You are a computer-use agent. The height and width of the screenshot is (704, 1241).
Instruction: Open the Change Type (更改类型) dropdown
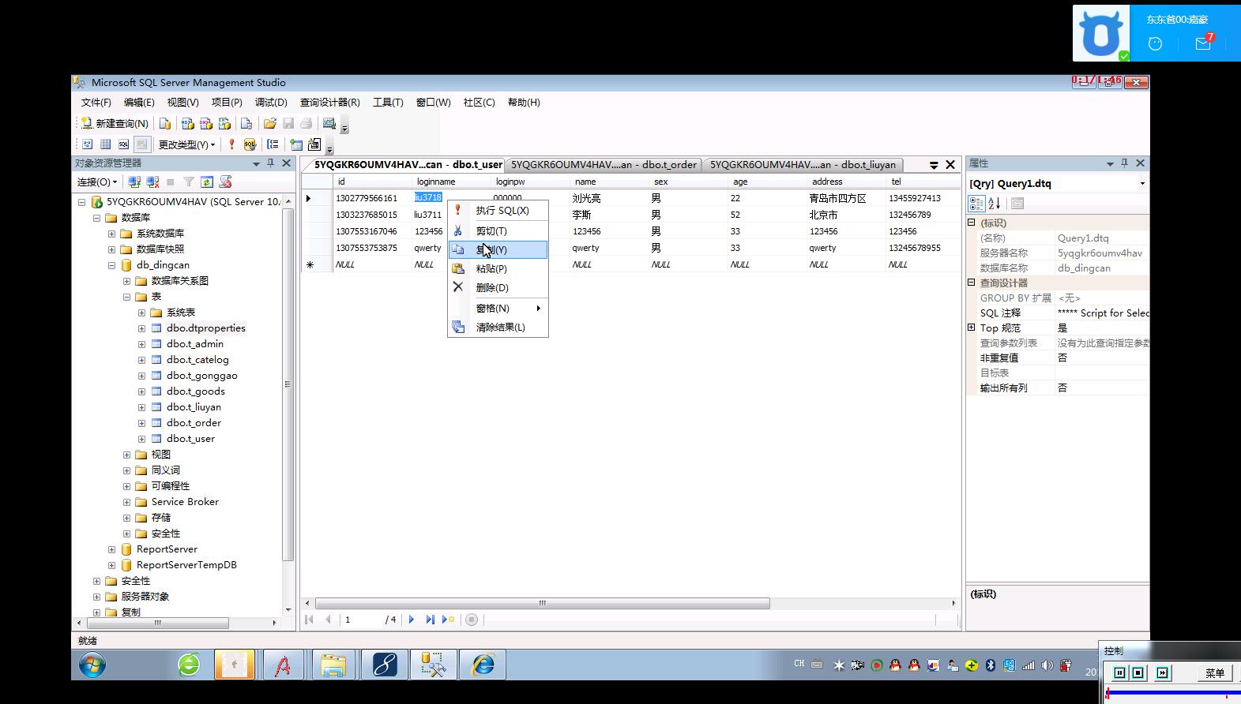[186, 144]
